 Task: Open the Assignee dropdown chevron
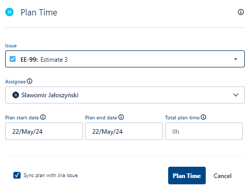(x=236, y=95)
